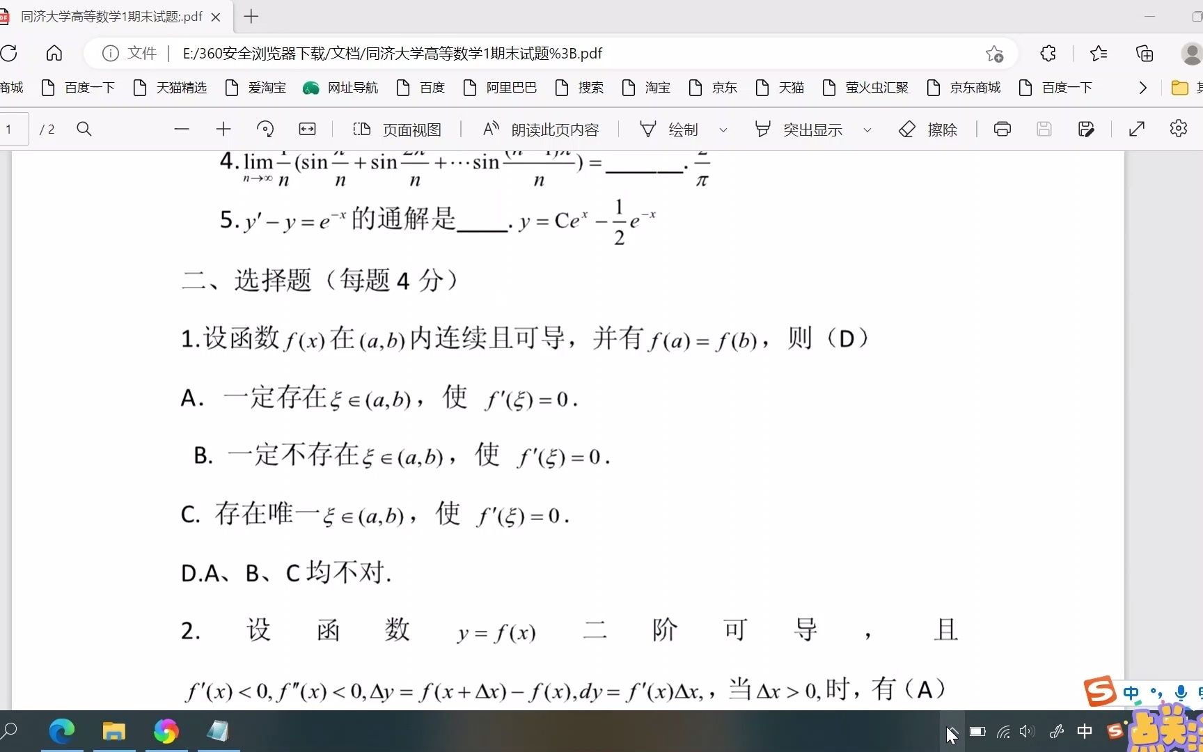Refresh the current page
The height and width of the screenshot is (752, 1203).
click(x=9, y=54)
